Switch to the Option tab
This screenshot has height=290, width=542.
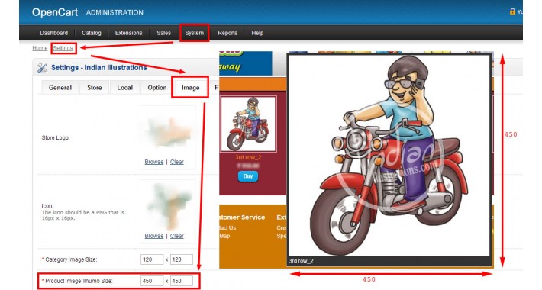tap(157, 88)
